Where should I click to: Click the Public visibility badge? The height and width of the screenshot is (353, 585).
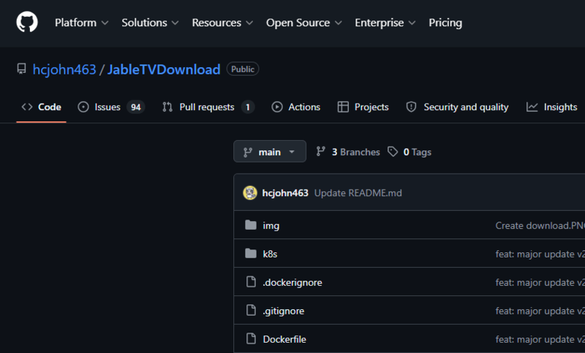[243, 69]
